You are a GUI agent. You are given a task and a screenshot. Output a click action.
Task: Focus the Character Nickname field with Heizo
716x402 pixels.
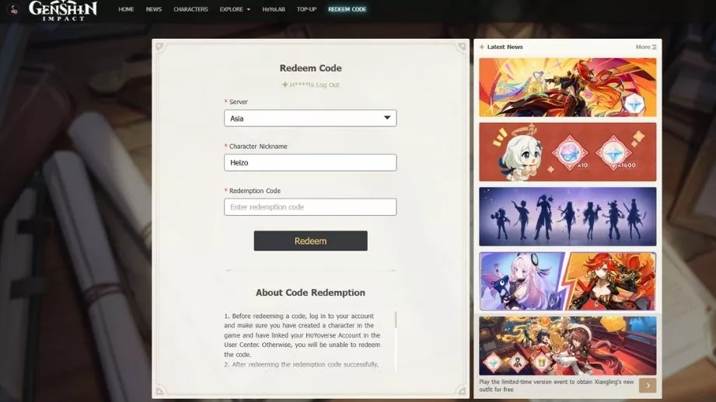310,163
